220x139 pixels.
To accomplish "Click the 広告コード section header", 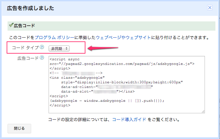I will pyautogui.click(x=111, y=26).
